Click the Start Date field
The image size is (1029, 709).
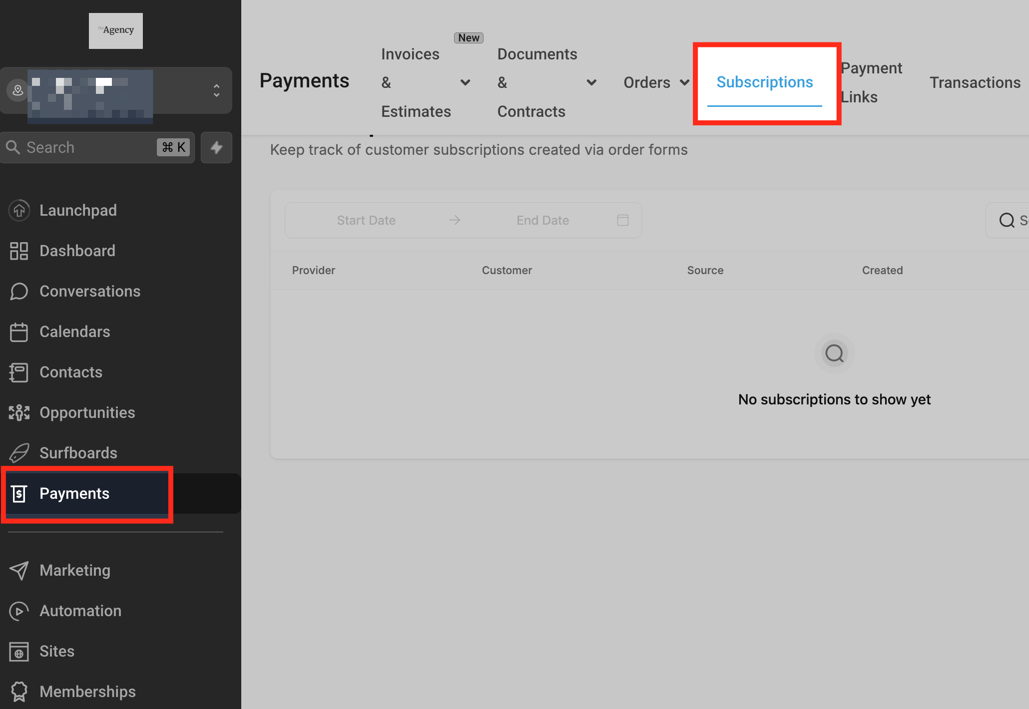click(x=366, y=220)
